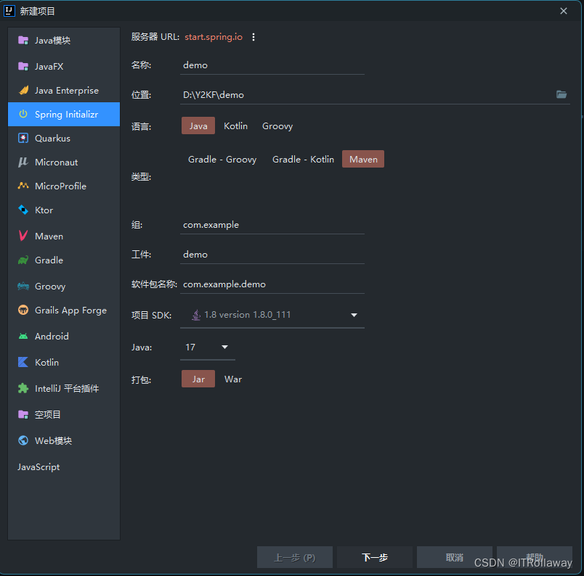Select Kotlin as project language
The height and width of the screenshot is (576, 584).
tap(235, 126)
